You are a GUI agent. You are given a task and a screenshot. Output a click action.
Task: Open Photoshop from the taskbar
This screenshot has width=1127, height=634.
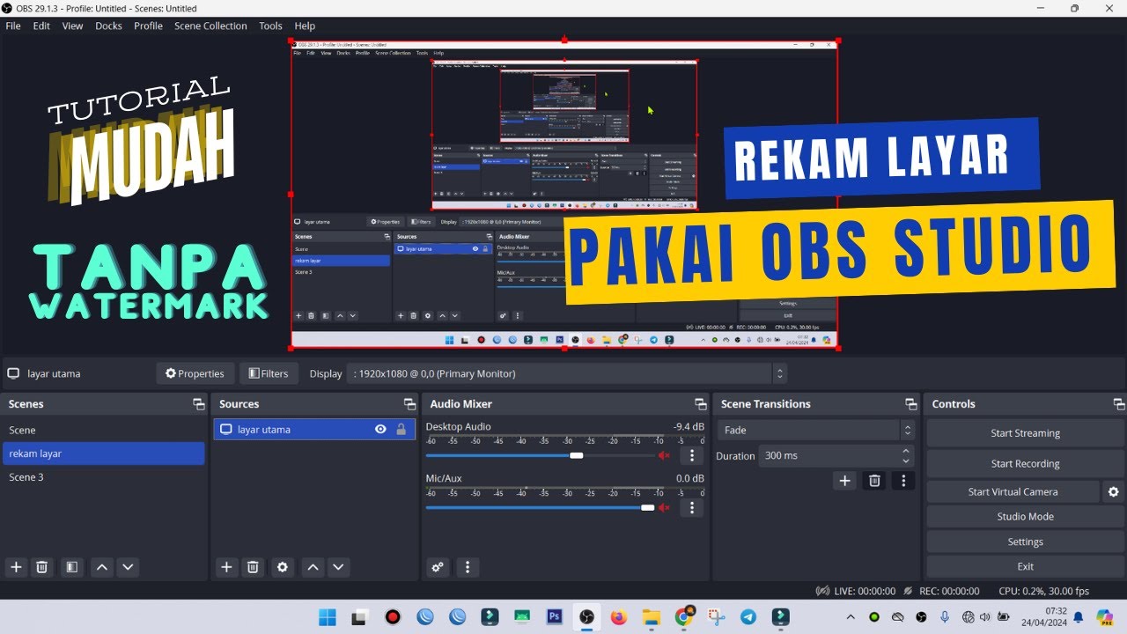pos(555,616)
